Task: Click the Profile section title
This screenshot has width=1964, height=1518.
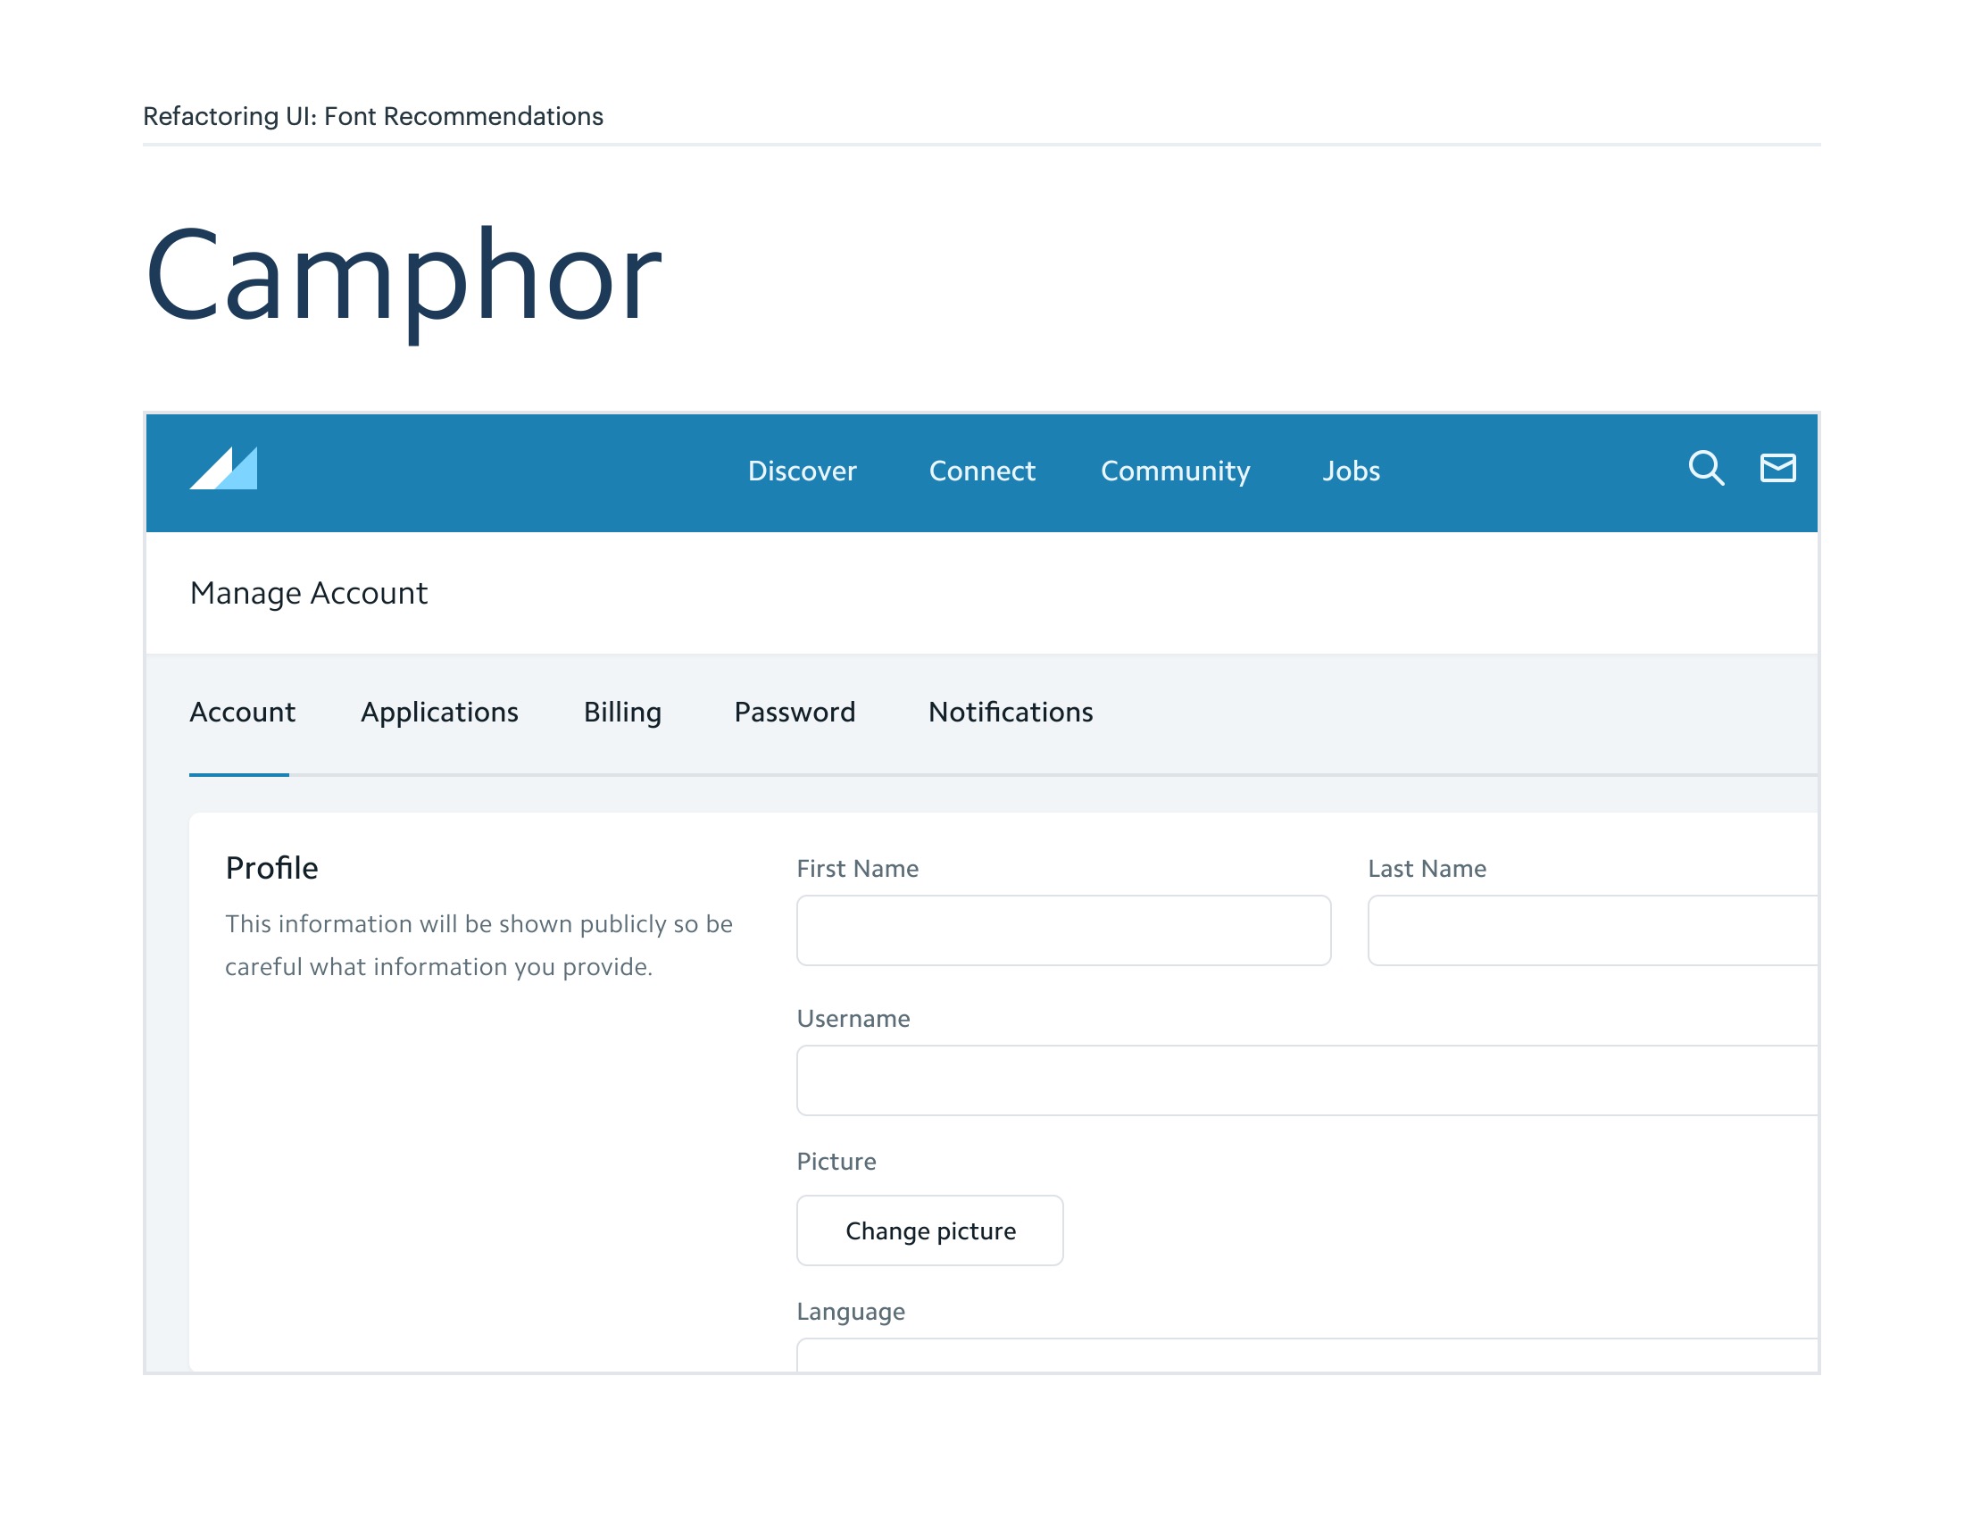Action: click(271, 868)
